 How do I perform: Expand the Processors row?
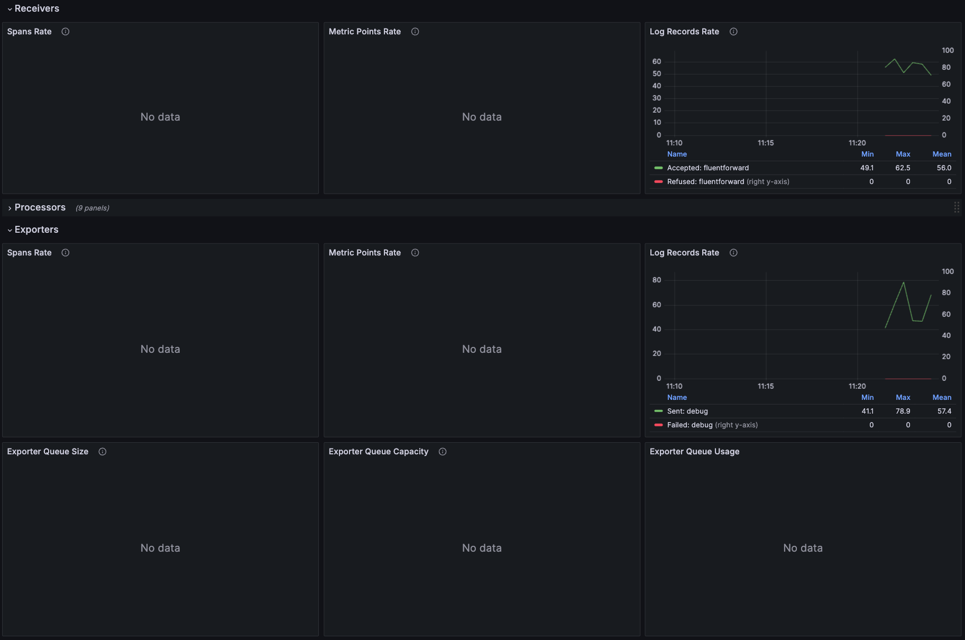click(x=40, y=208)
